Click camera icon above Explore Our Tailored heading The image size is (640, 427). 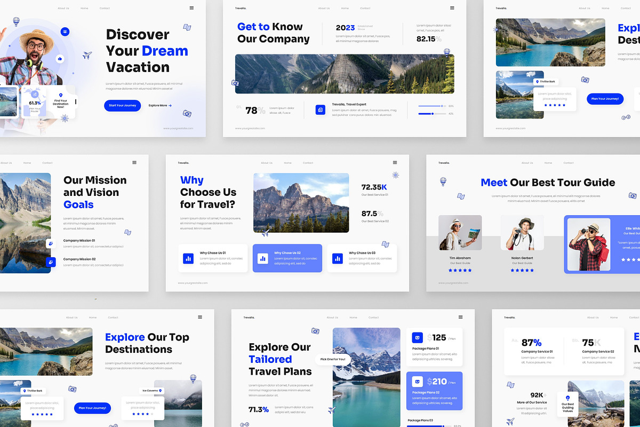point(315,331)
